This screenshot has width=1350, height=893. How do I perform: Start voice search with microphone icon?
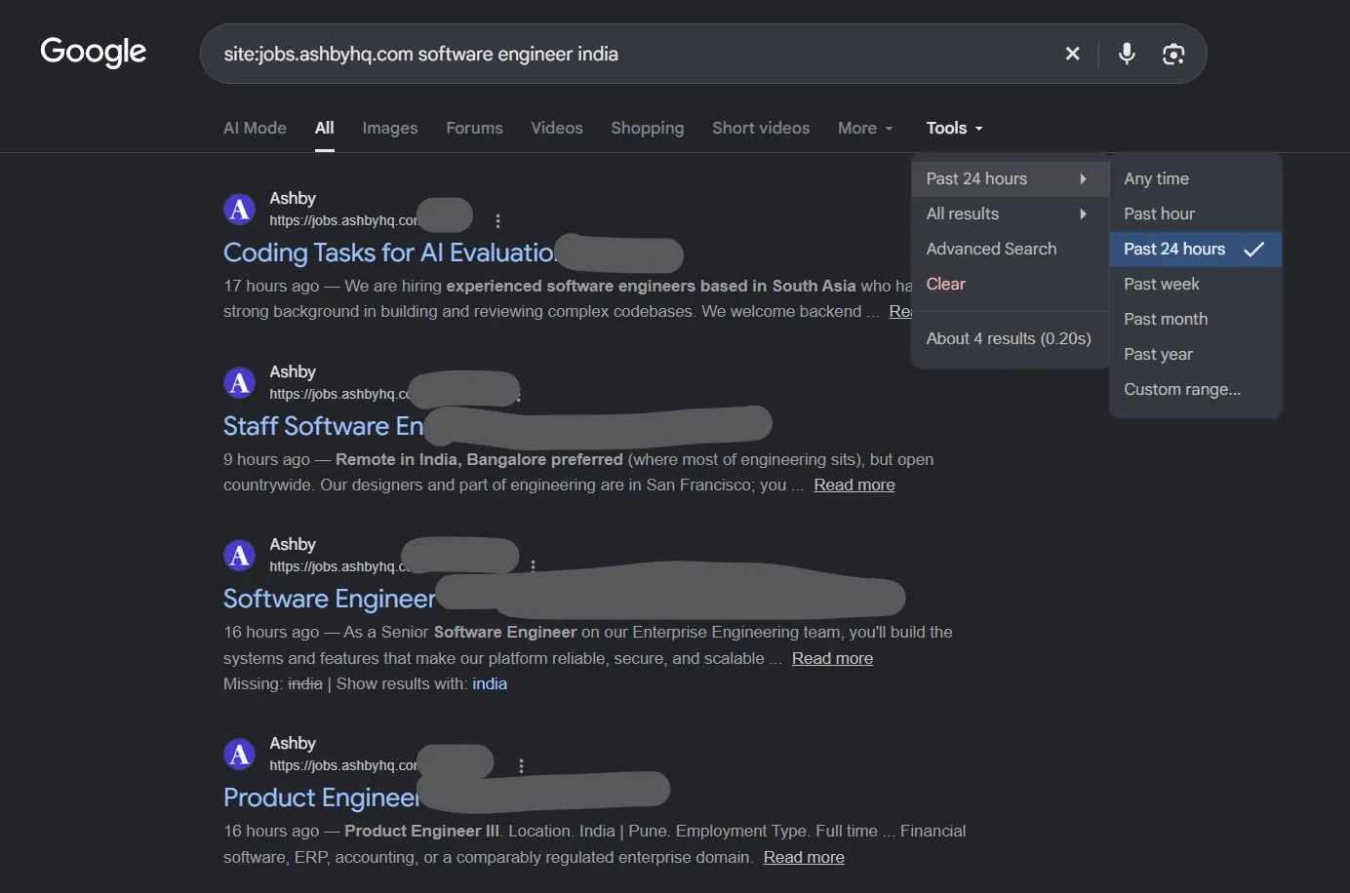[1127, 54]
